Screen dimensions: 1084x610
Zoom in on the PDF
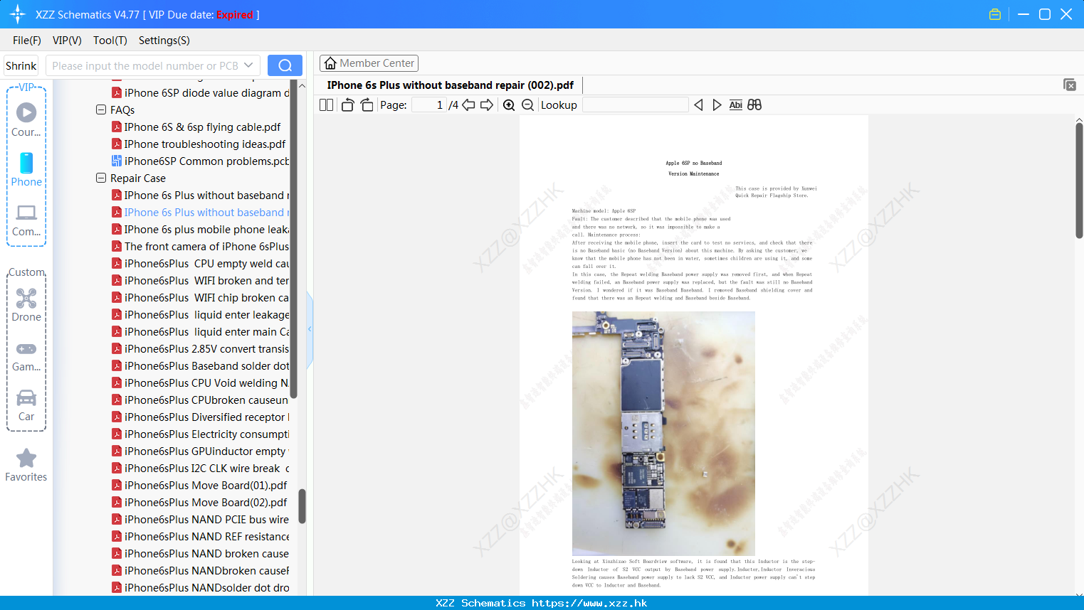pos(509,105)
